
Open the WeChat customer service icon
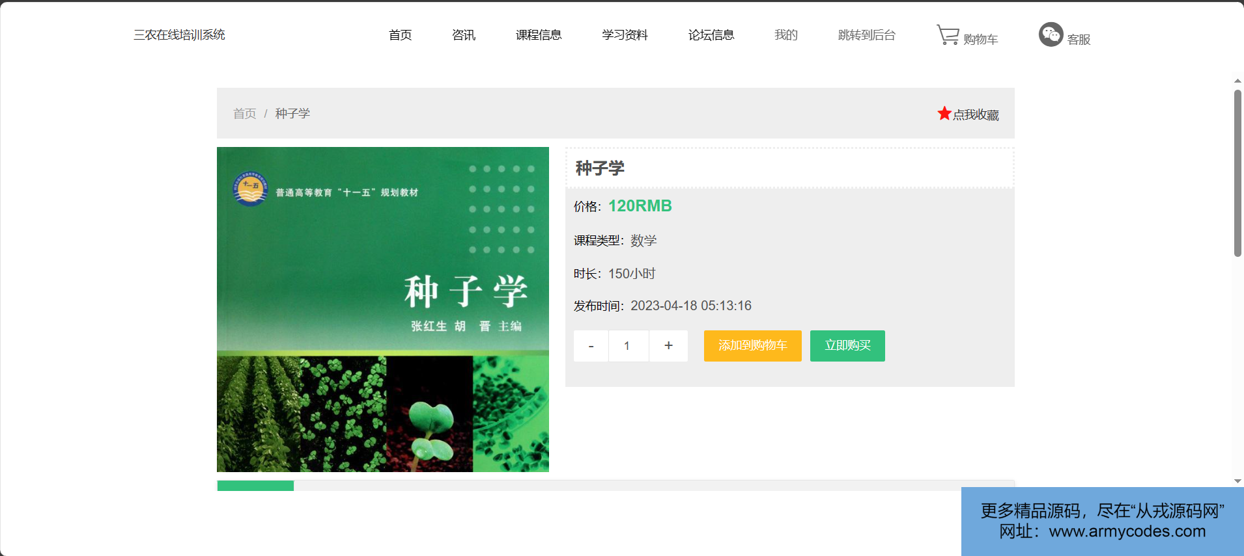pyautogui.click(x=1051, y=34)
